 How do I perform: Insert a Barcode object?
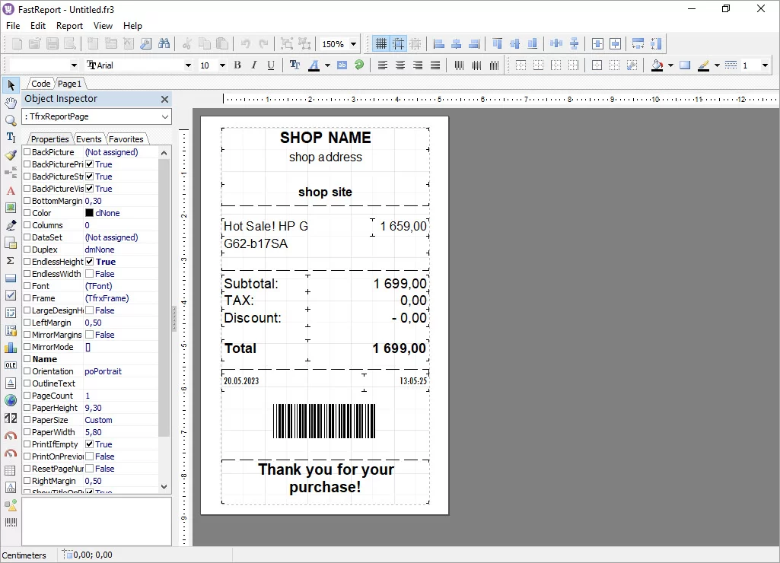coord(10,523)
